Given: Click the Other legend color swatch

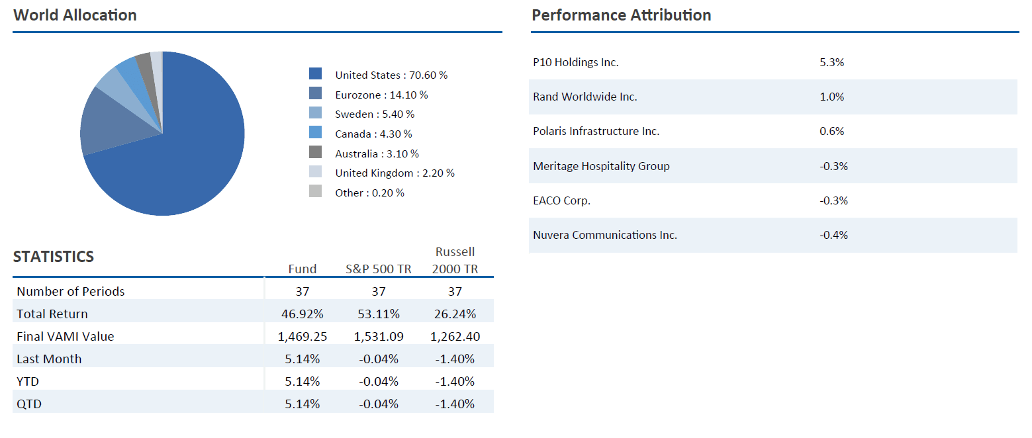Looking at the screenshot, I should (315, 192).
